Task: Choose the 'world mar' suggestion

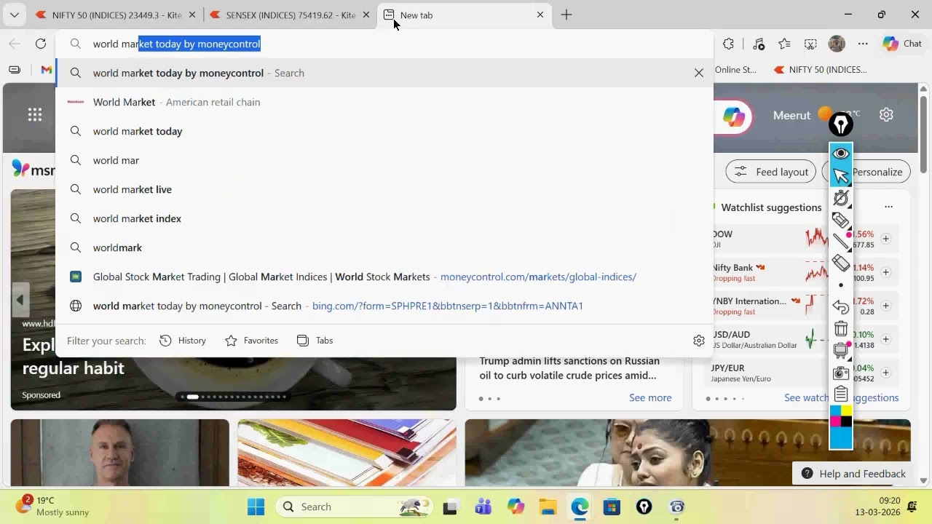Action: [384, 160]
